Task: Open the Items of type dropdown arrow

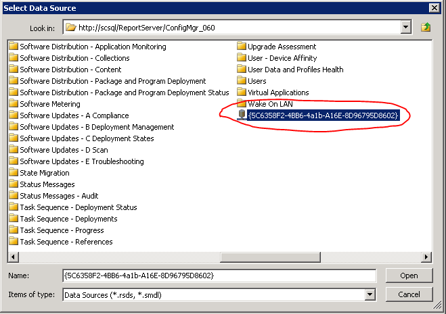Action: [370, 294]
